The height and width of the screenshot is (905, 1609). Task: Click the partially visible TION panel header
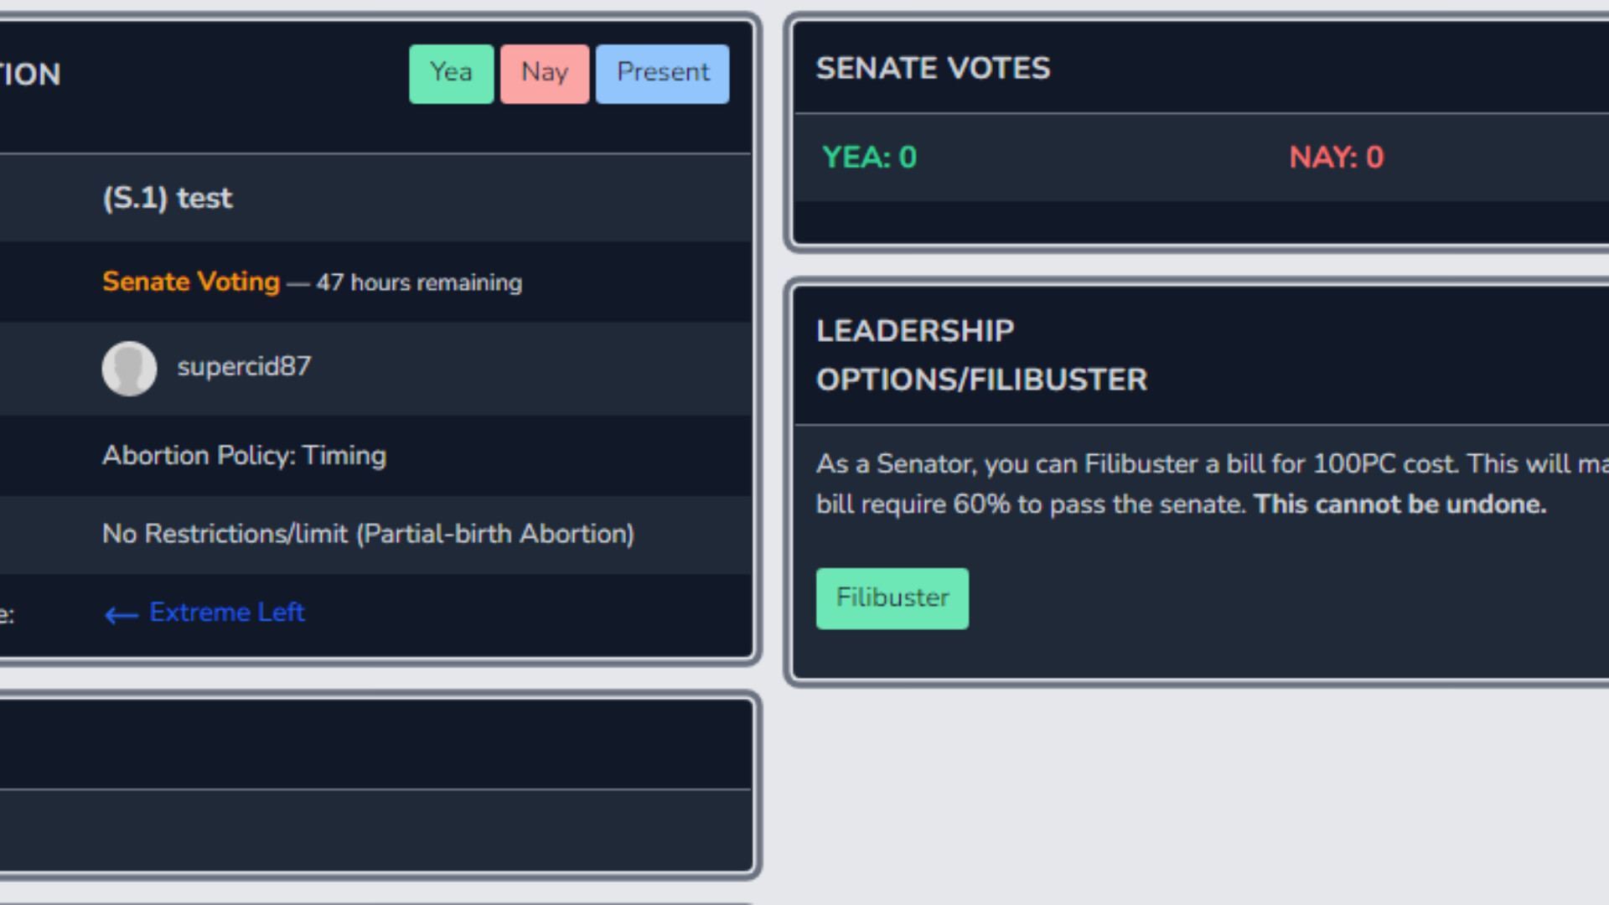click(30, 74)
